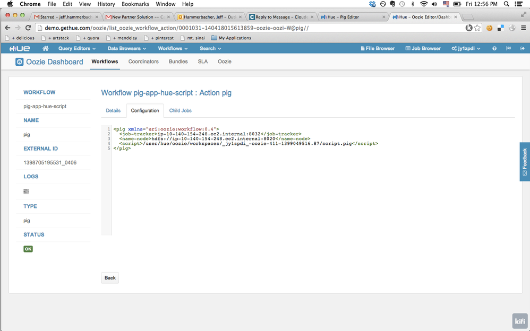
Task: Open the Query Editors dropdown
Action: tap(76, 48)
